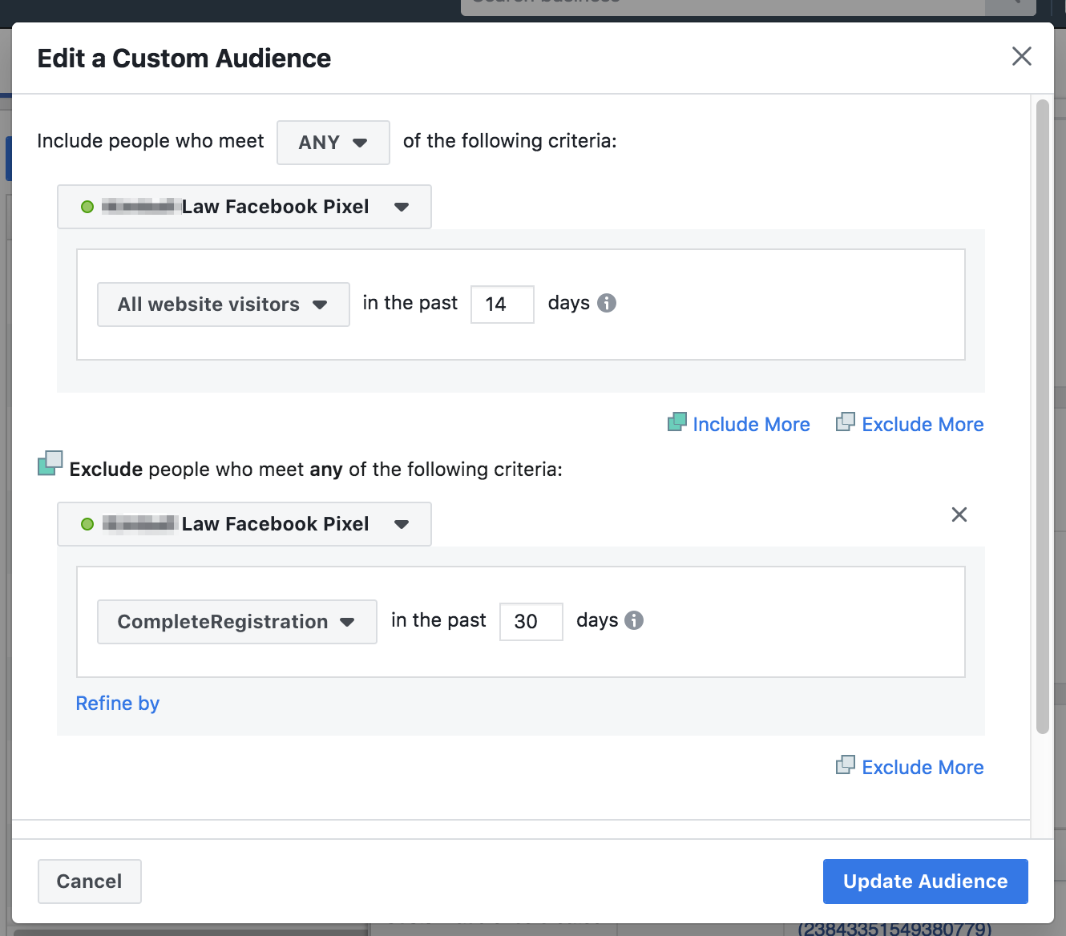Image resolution: width=1066 pixels, height=936 pixels.
Task: Click the bottom Exclude More icon
Action: 846,765
